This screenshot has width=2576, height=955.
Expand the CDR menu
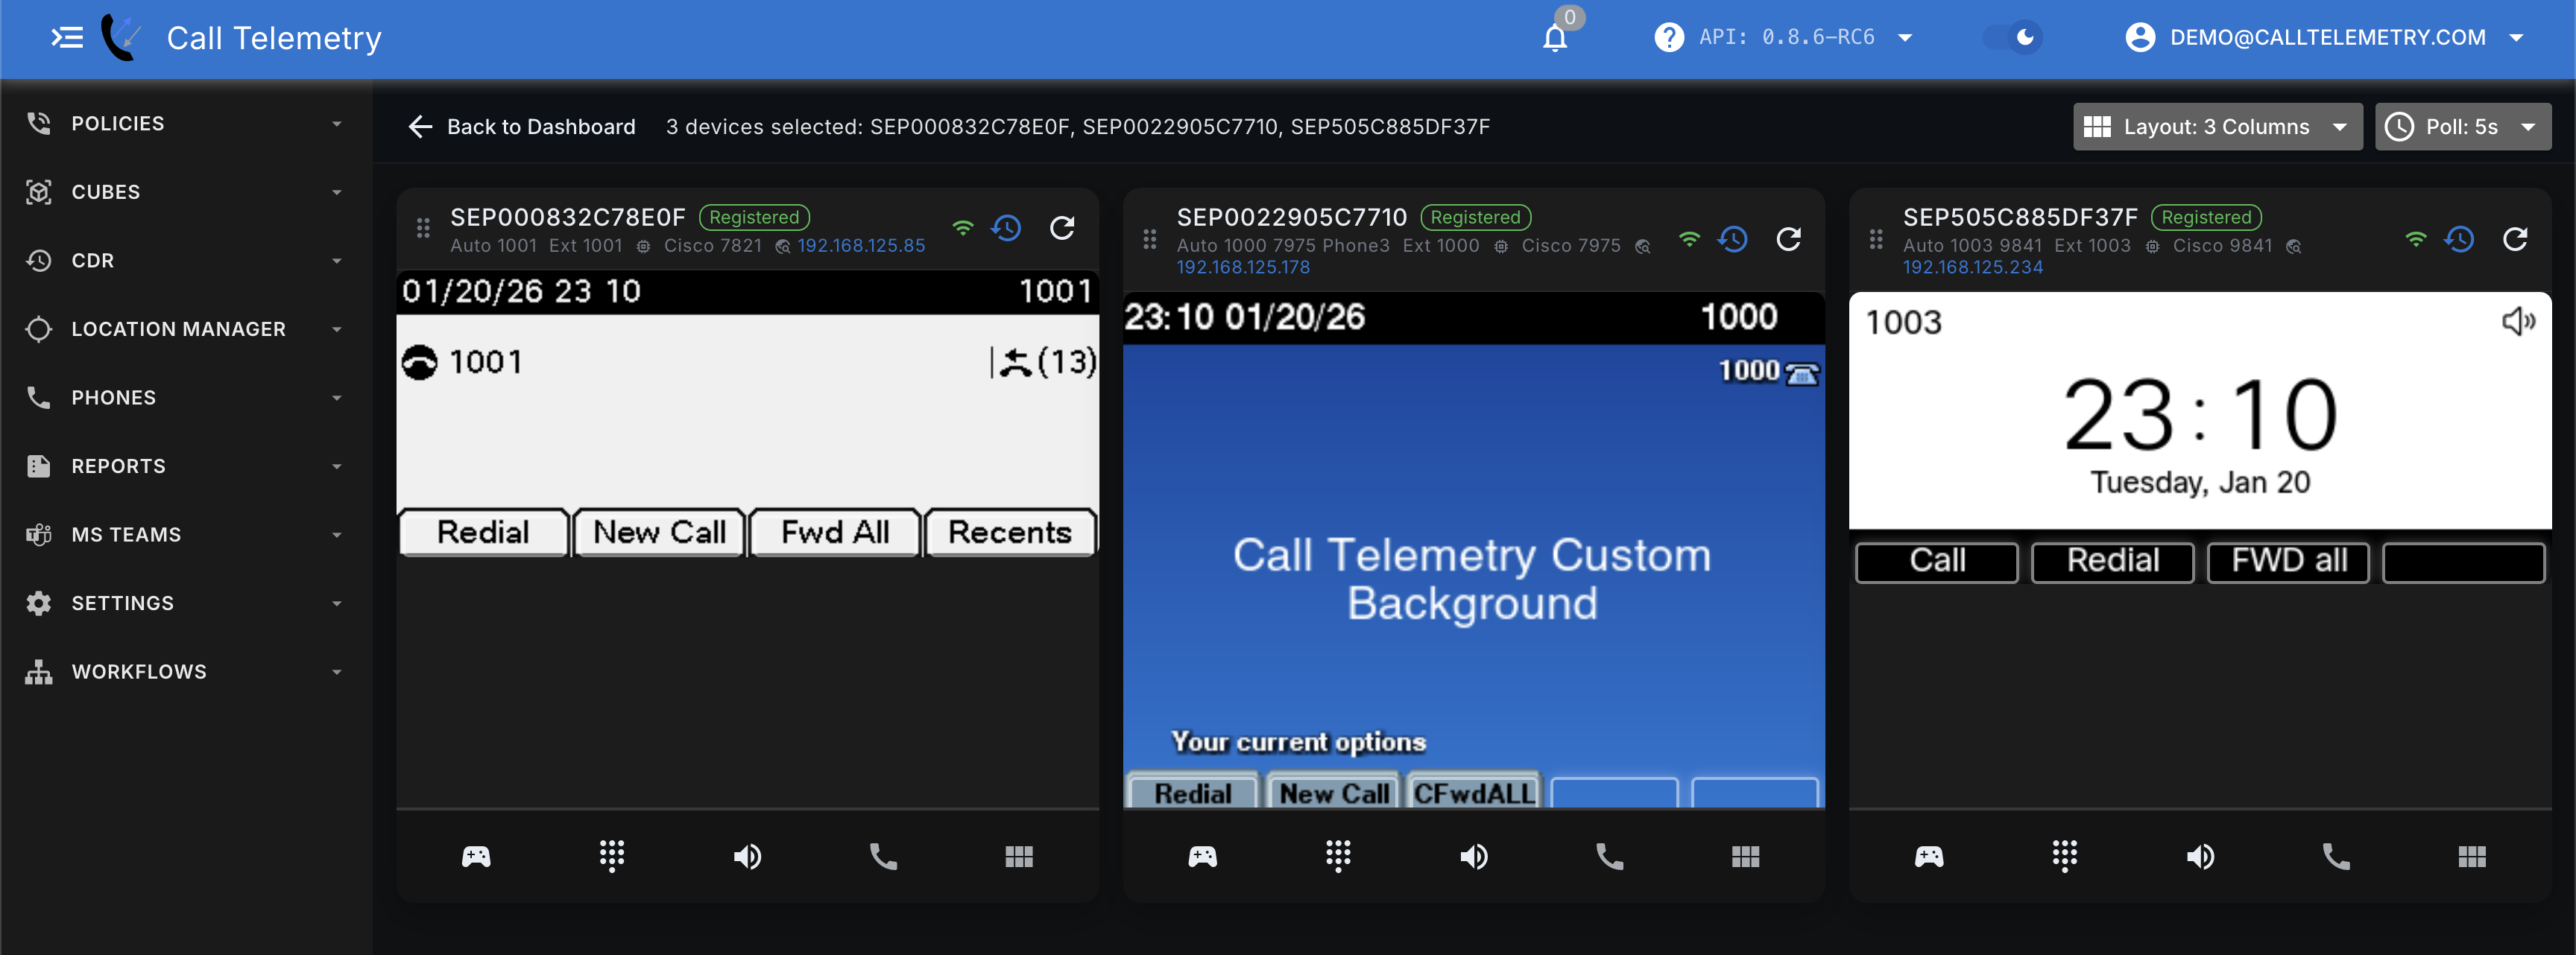[186, 261]
